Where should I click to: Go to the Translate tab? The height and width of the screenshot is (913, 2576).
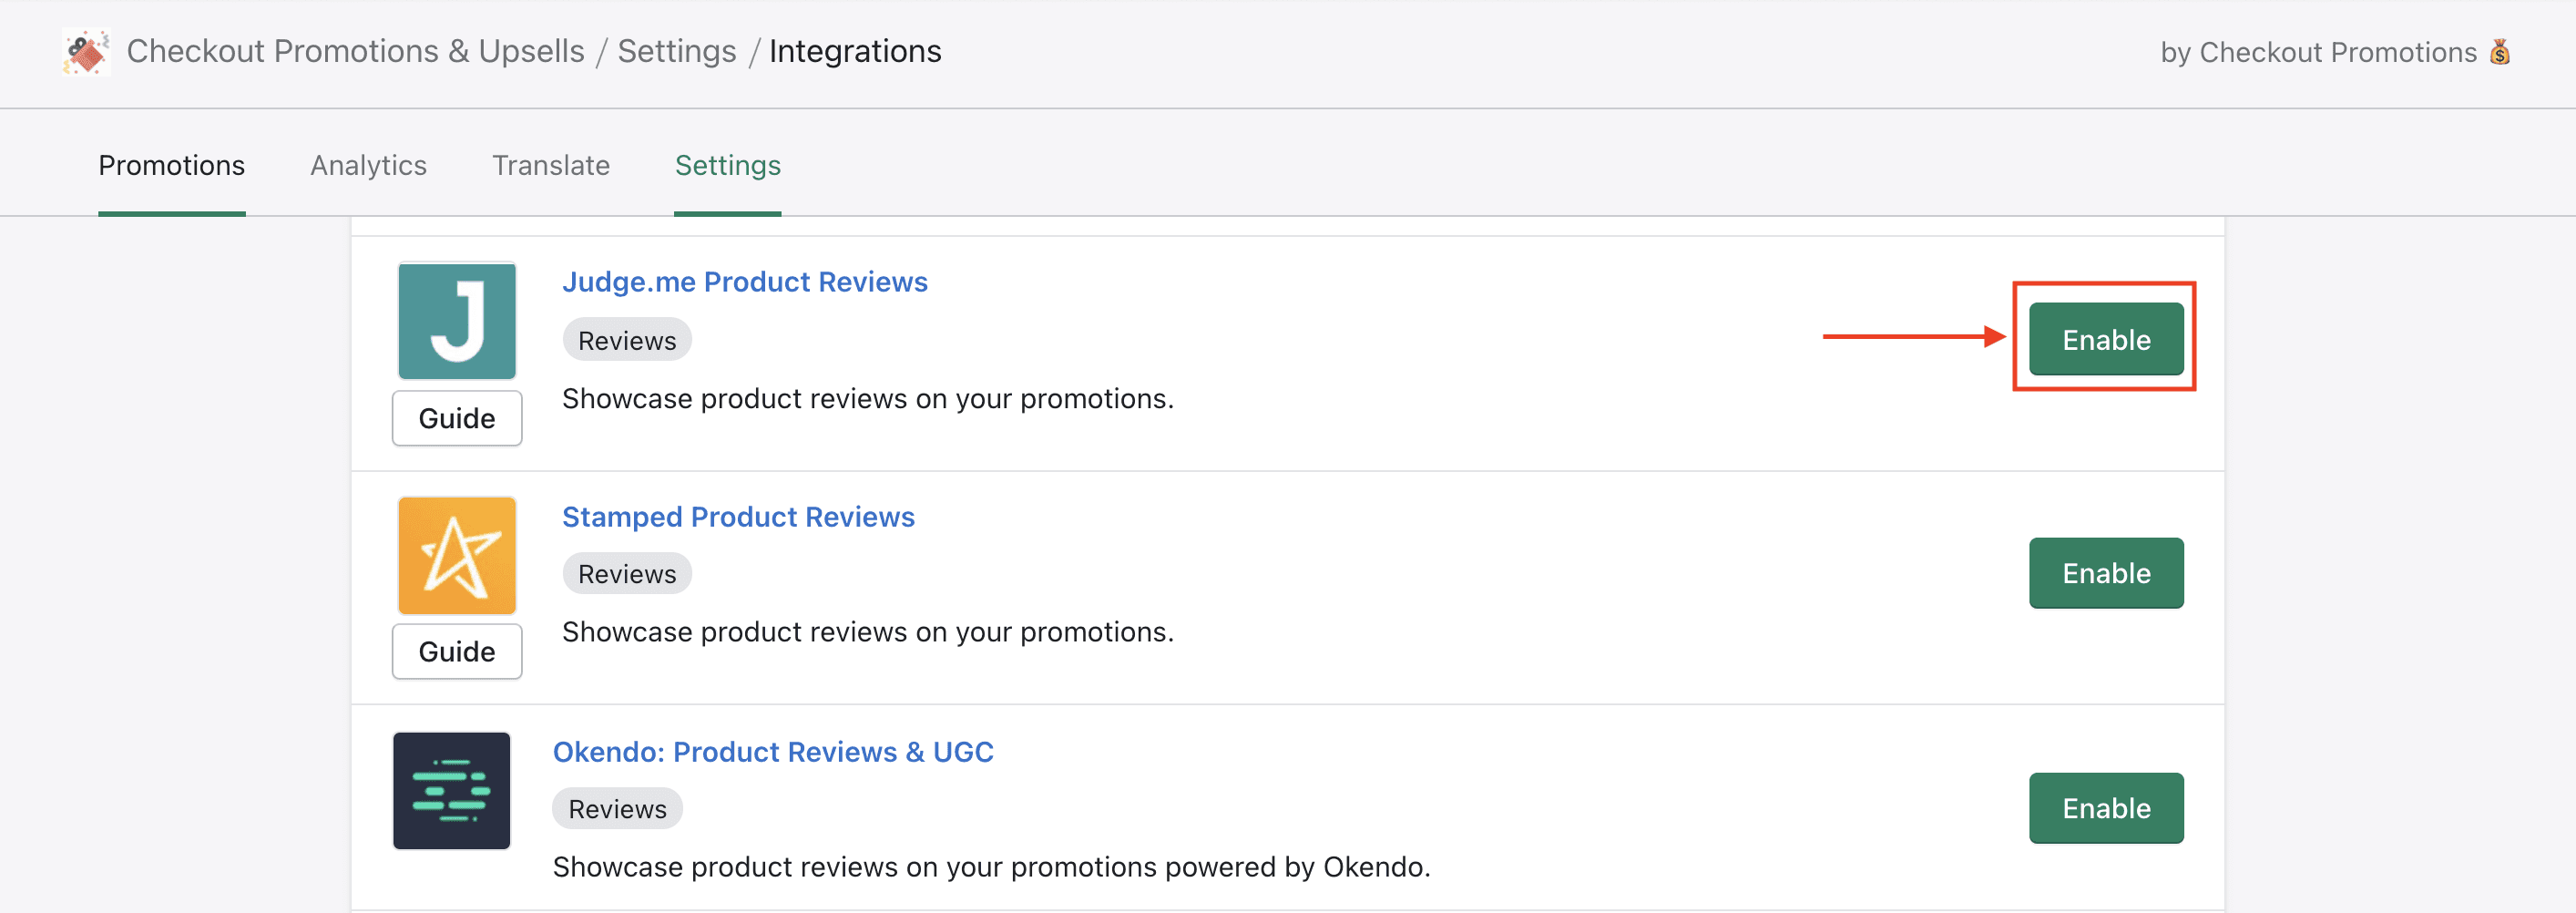[550, 165]
